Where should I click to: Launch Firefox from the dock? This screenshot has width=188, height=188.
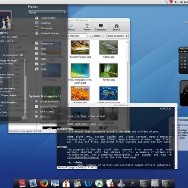[44, 183]
